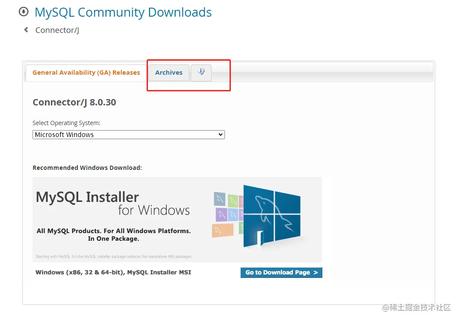Click the Windows logo dolphin graphic
460x321 pixels.
click(271, 217)
